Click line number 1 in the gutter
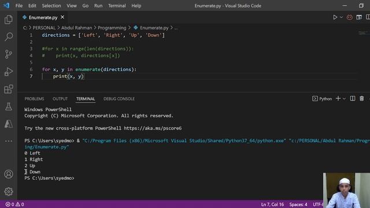The image size is (370, 208). click(31, 35)
